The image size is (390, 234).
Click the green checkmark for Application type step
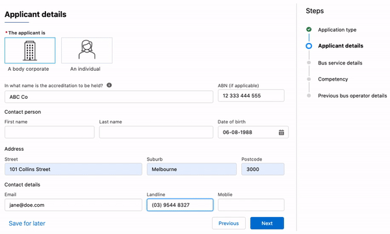309,29
